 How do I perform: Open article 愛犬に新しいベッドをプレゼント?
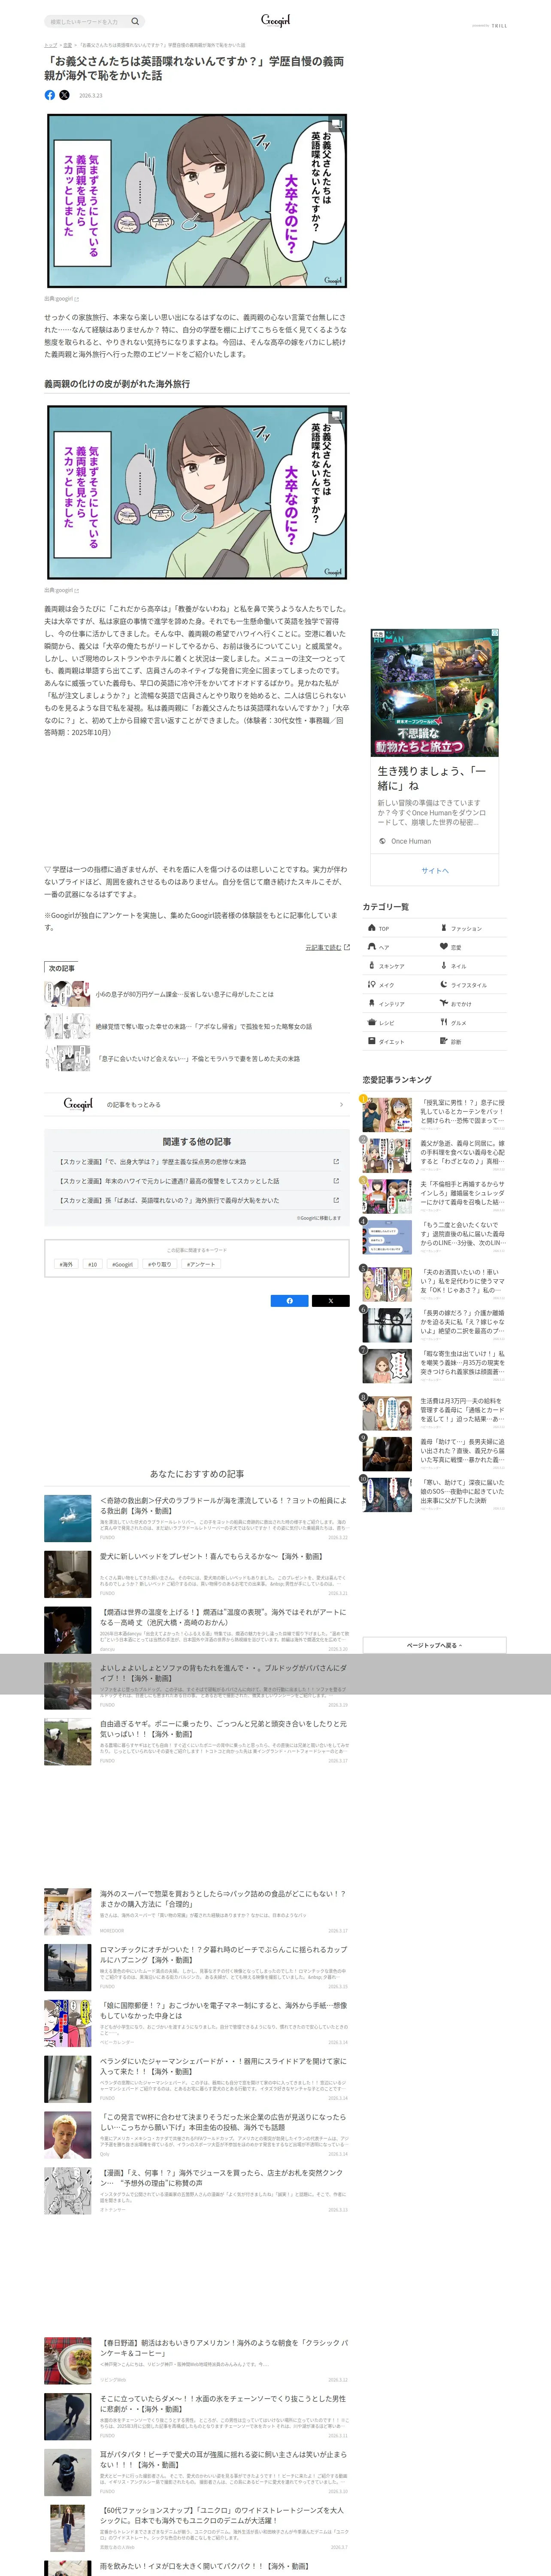pos(197,1574)
